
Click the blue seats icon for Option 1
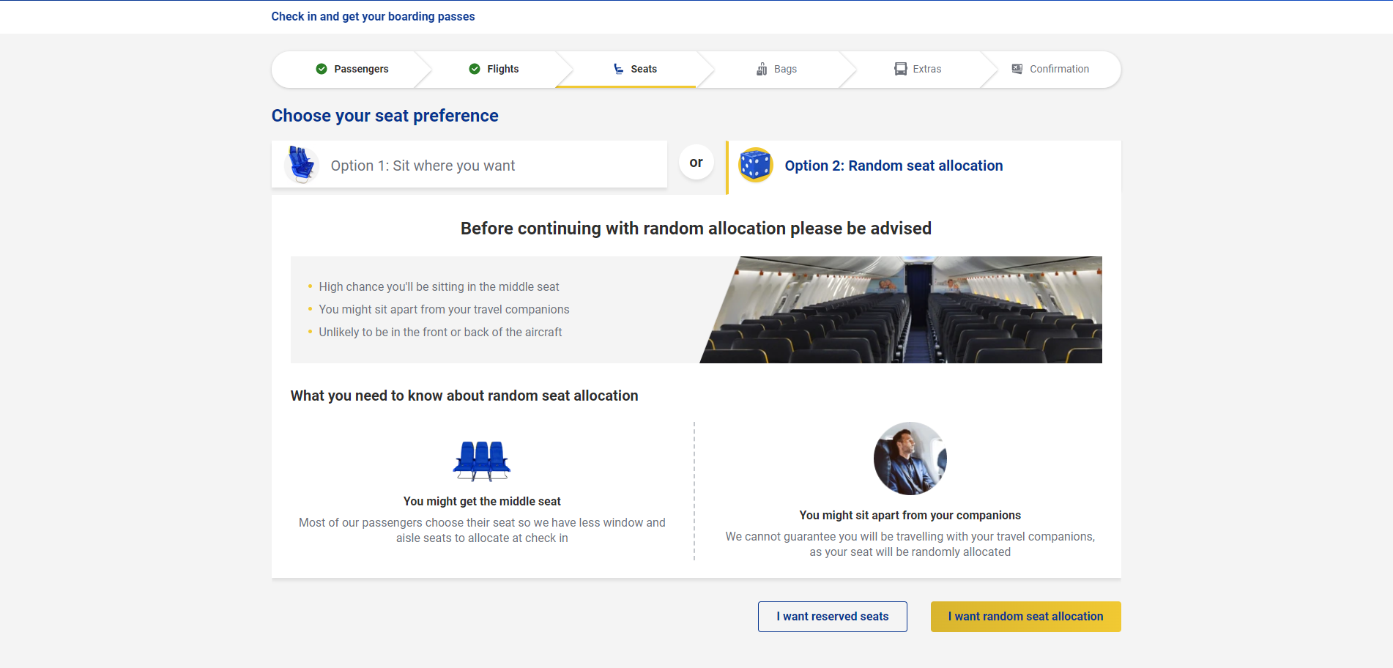pos(301,164)
